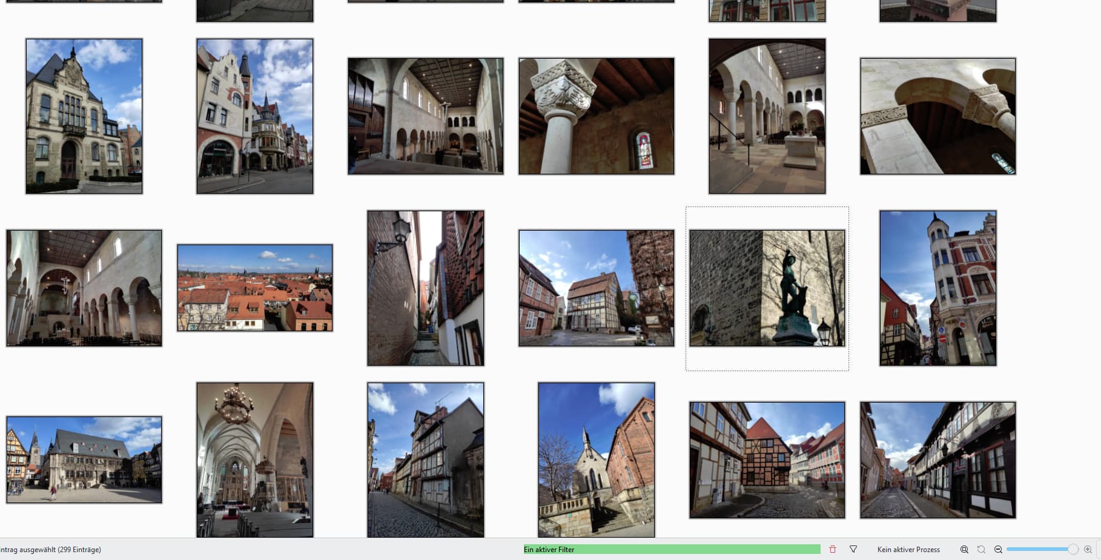Viewport: 1101px width, 560px height.
Task: Select the portrait church interior with altar thumbnail
Action: tap(767, 116)
